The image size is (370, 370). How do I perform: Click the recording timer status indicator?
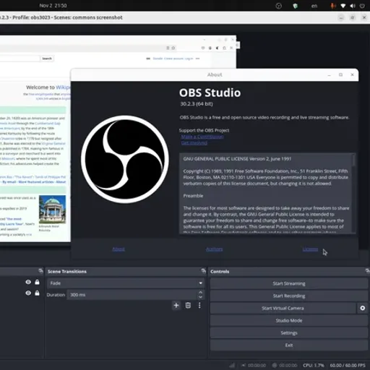click(284, 366)
